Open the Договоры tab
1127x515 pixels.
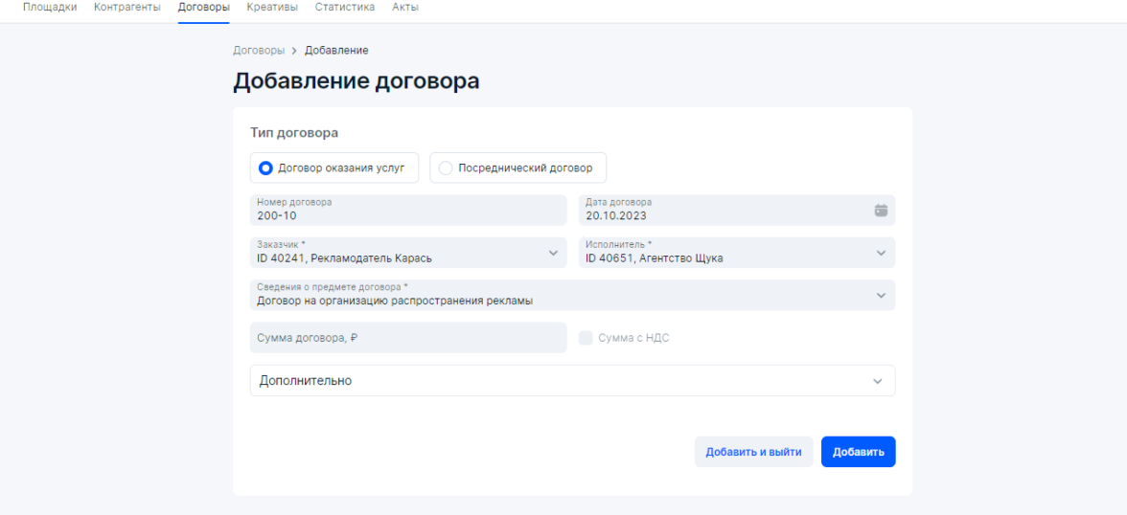[x=203, y=8]
